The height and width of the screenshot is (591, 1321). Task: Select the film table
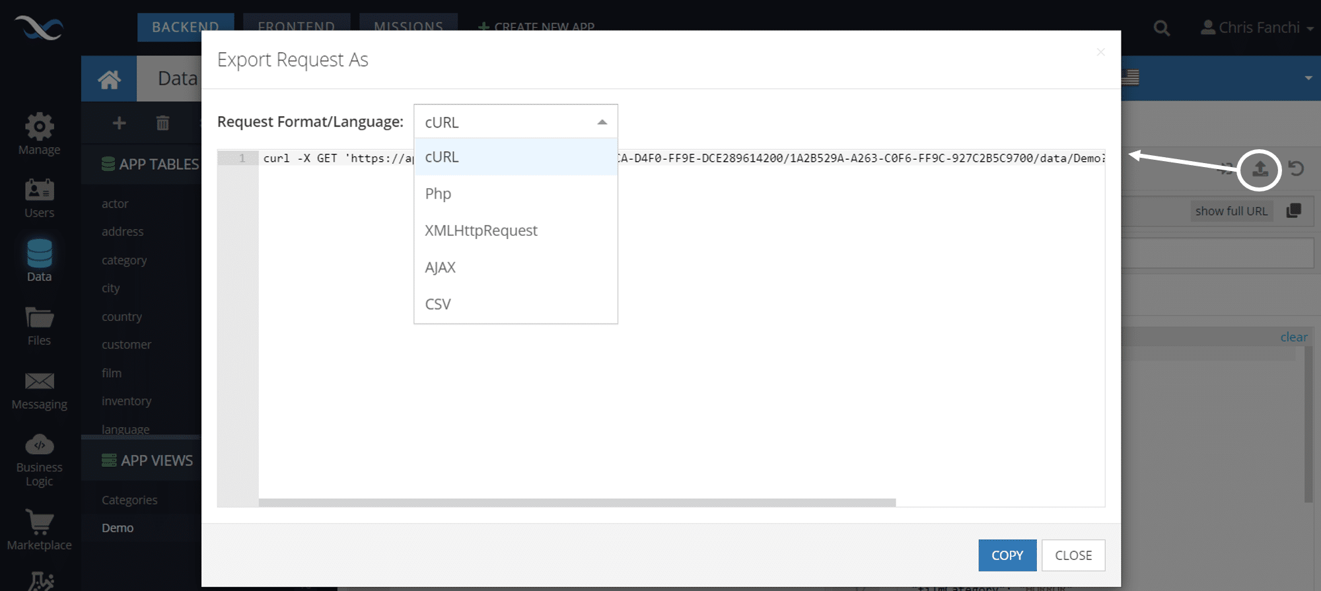pos(112,373)
